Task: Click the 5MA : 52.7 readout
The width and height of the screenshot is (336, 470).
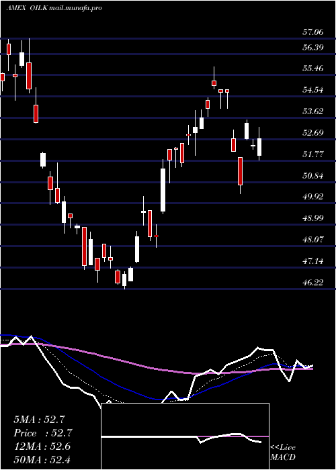Action: [x=40, y=420]
